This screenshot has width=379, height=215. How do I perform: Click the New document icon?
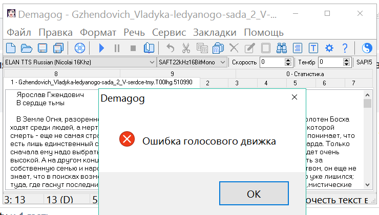click(11, 48)
